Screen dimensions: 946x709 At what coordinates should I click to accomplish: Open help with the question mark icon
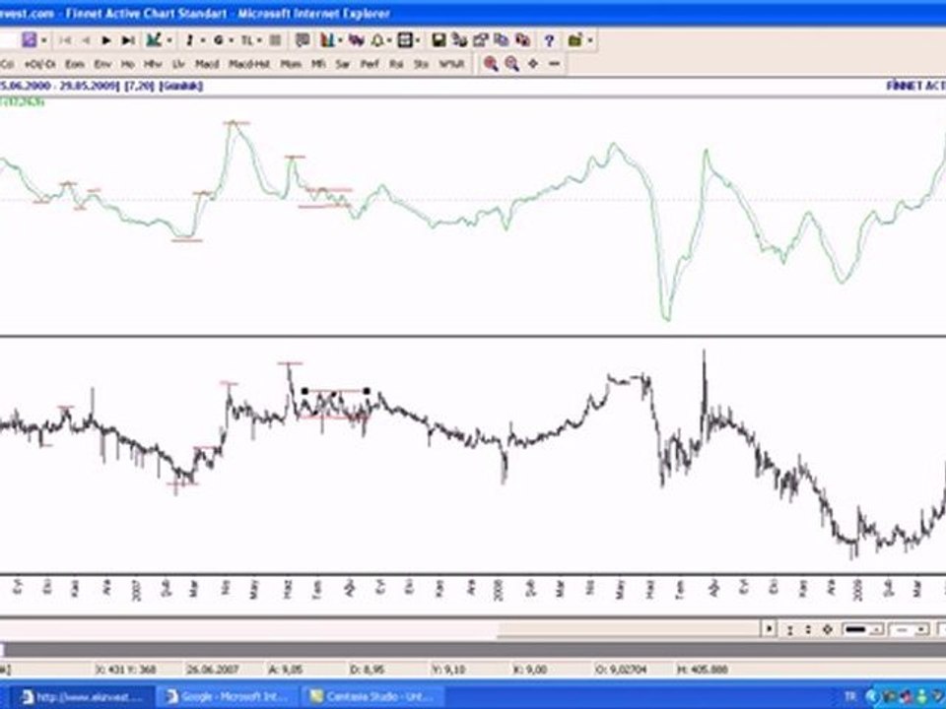click(x=549, y=40)
